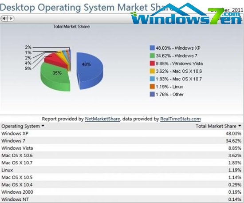The width and height of the screenshot is (244, 203).
Task: Click the Total Market Share column header text
Action: [216, 126]
